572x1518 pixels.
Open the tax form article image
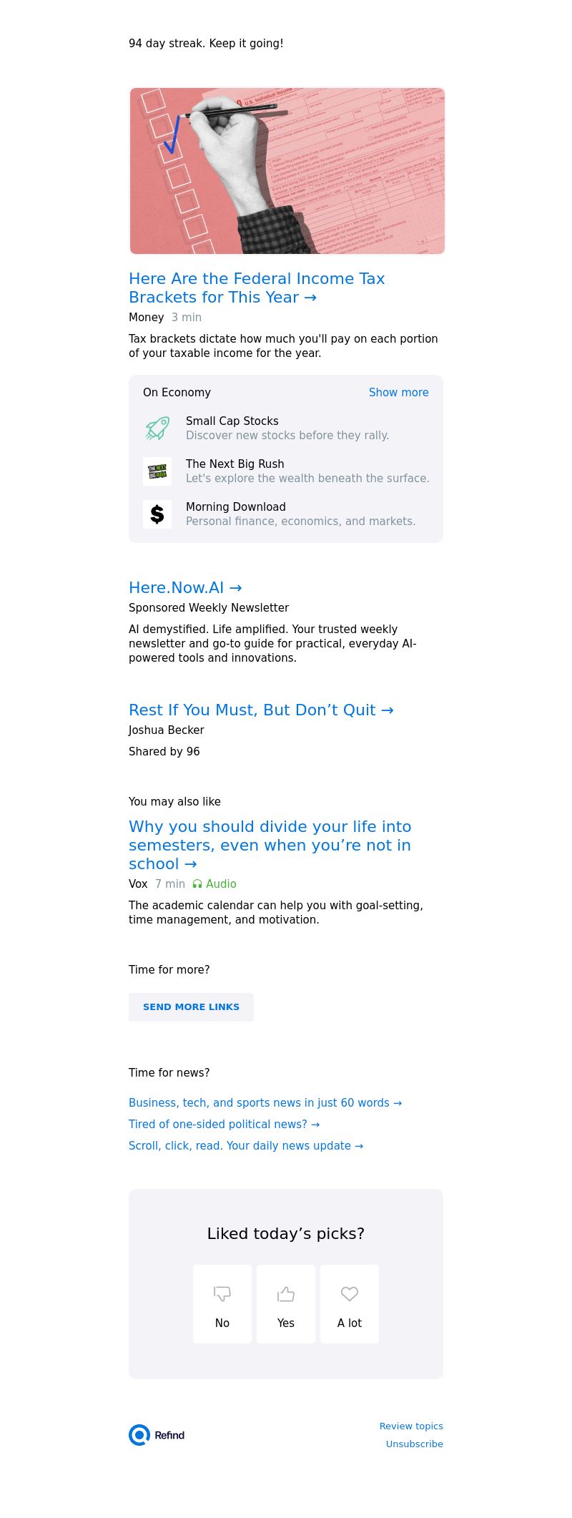287,171
